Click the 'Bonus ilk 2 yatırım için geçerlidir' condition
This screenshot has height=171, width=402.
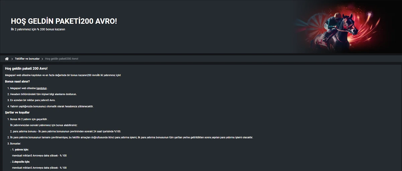coord(29,119)
